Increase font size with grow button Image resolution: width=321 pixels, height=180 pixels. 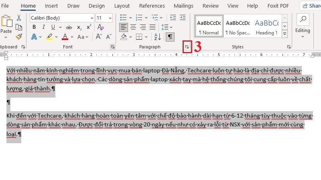(x=99, y=37)
